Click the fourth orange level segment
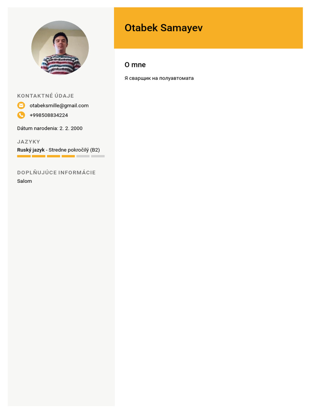This screenshot has width=311, height=415. (x=68, y=156)
